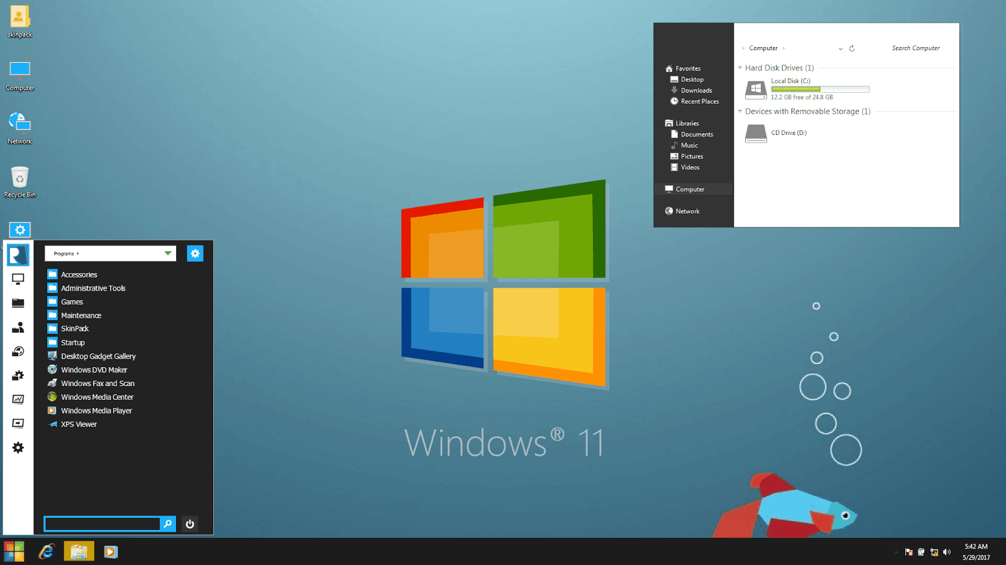Click the monitor icon in the start menu sidebar
This screenshot has width=1006, height=565.
[x=18, y=279]
